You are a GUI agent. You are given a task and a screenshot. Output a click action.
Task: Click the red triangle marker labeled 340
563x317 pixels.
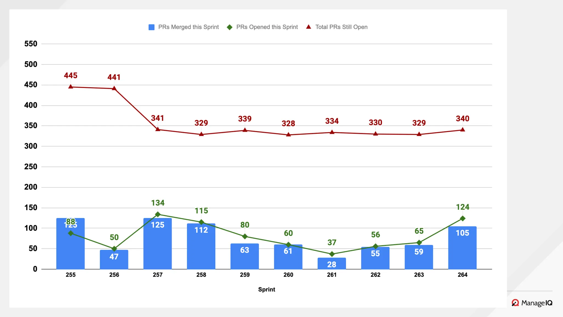click(463, 130)
